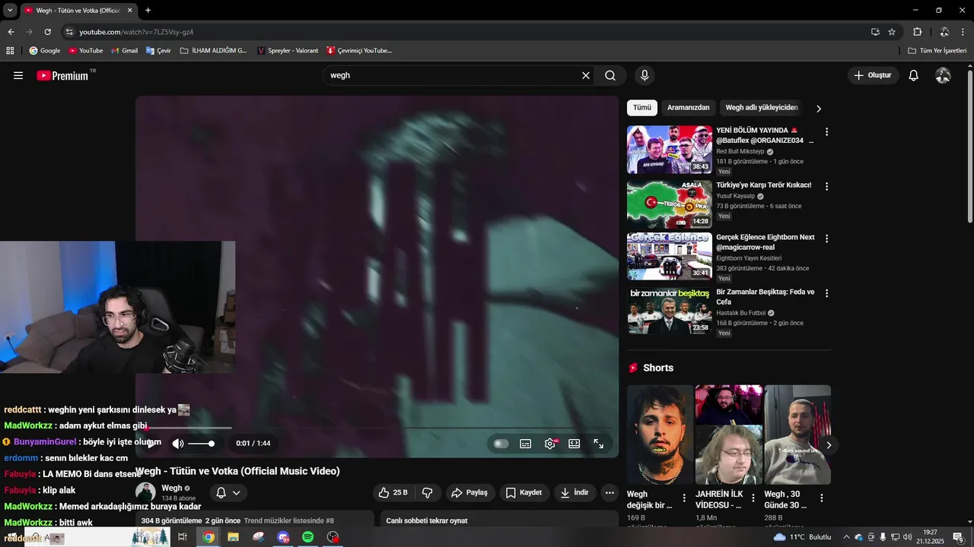Close the 'Wegh - Tütün ve Votka' tab
The width and height of the screenshot is (974, 547).
click(129, 11)
